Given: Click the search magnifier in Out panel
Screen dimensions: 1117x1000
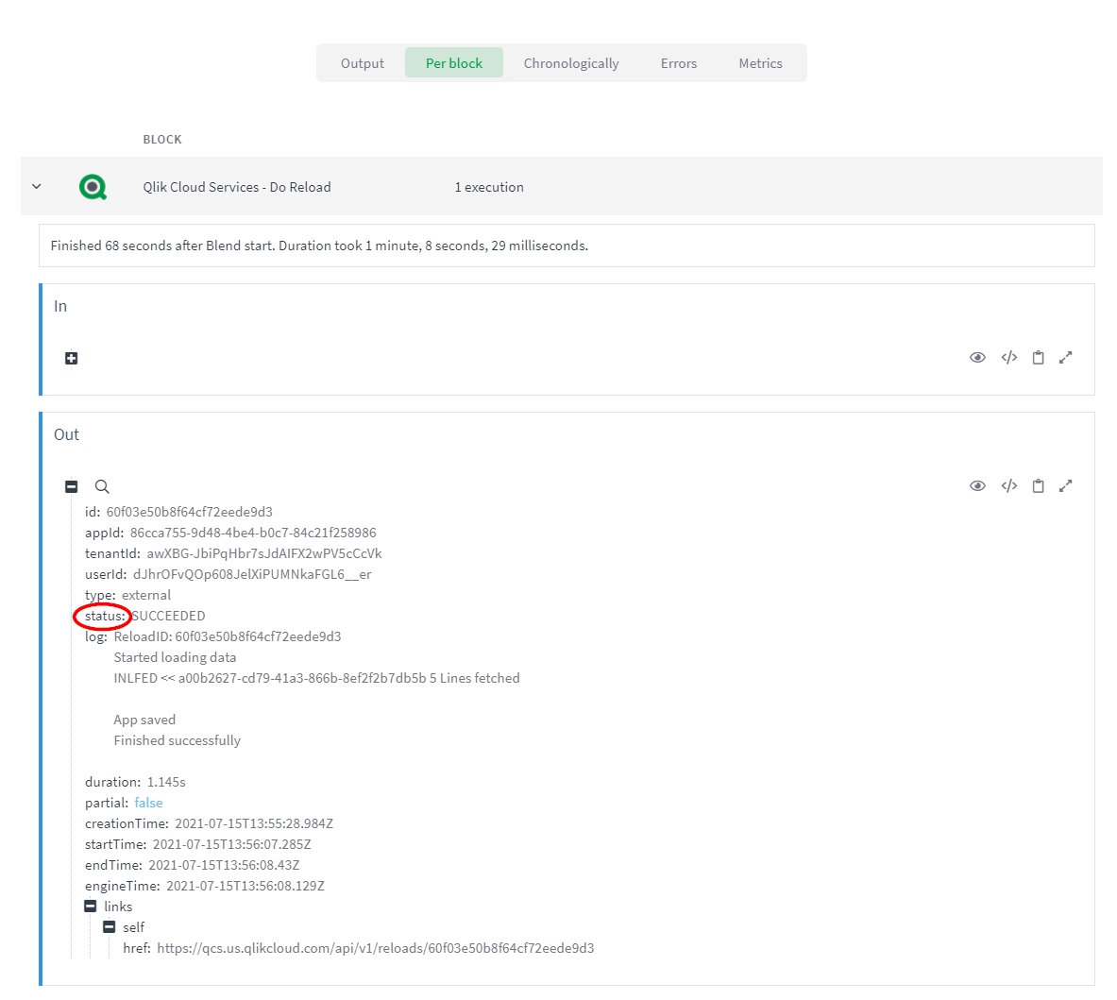Looking at the screenshot, I should pyautogui.click(x=102, y=487).
